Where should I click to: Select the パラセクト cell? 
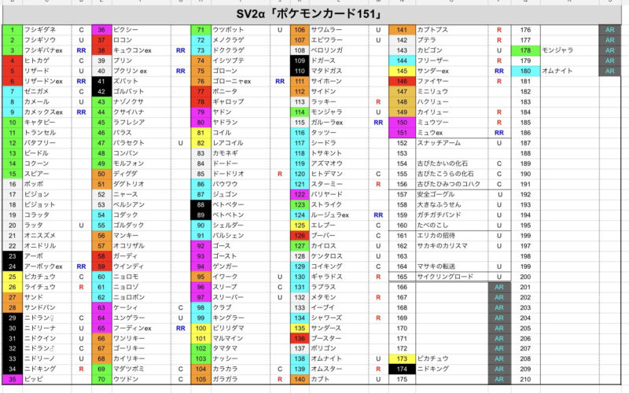(x=142, y=143)
